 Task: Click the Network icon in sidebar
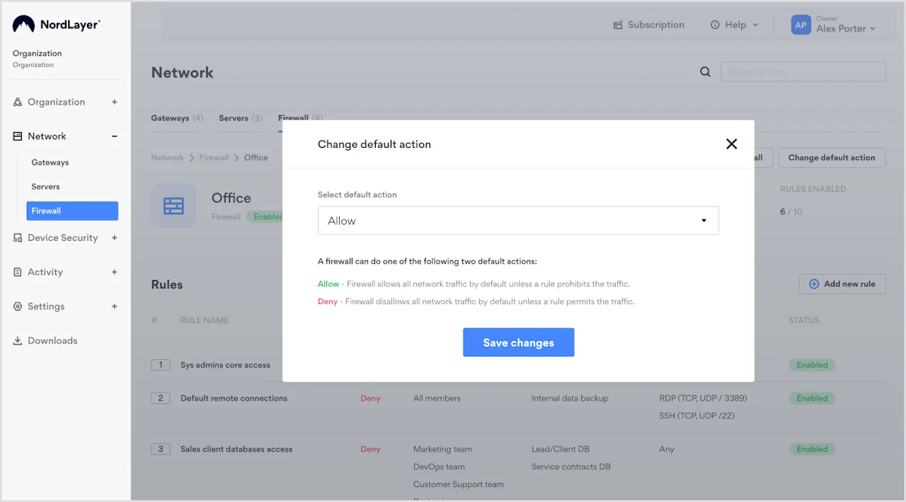click(x=17, y=136)
